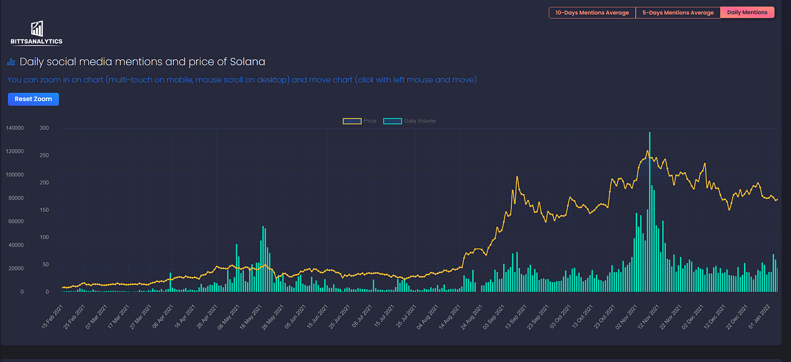Click the 100000 volume axis value
Viewport: 791px width, 362px height.
15,175
